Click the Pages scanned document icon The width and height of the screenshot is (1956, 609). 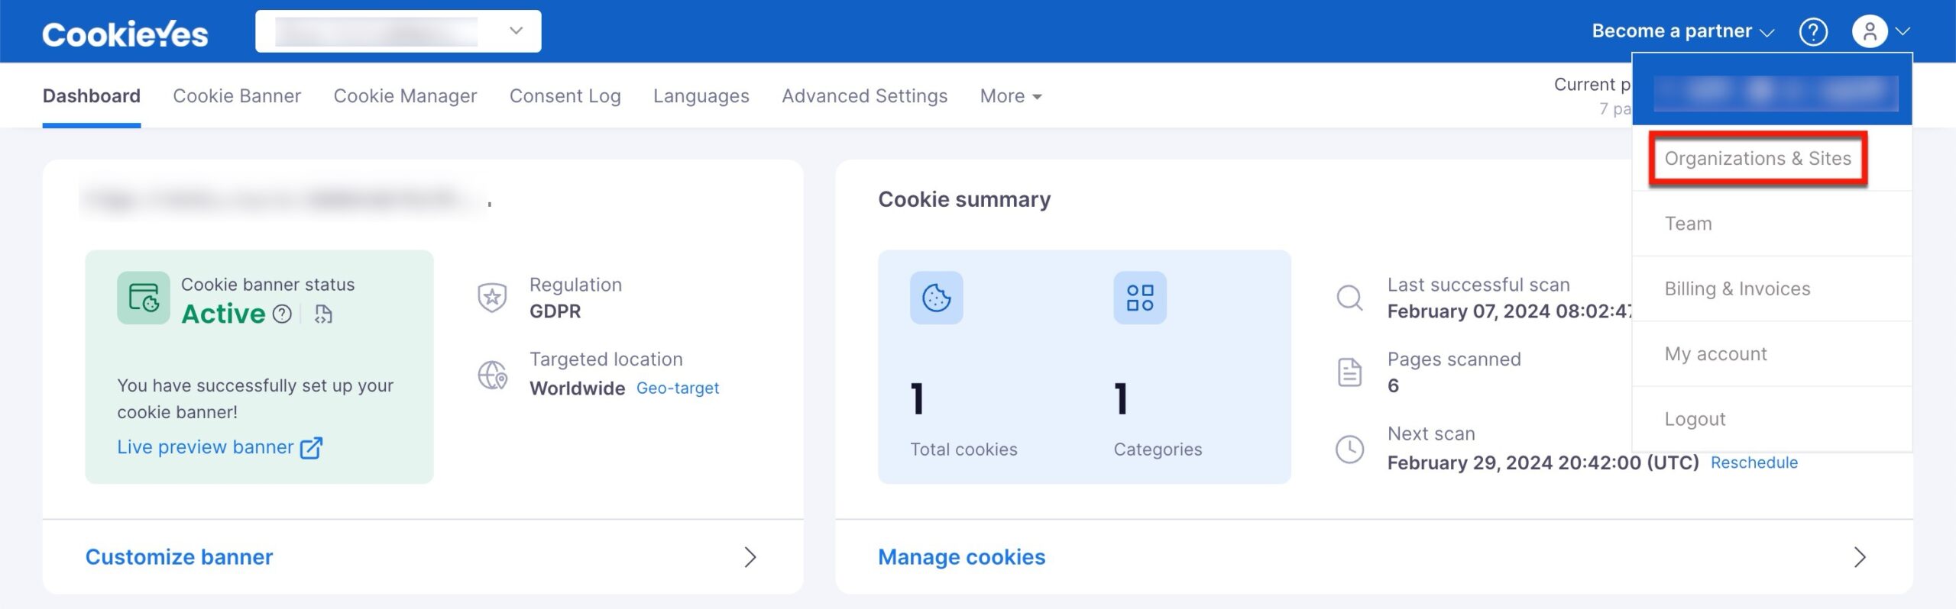[x=1349, y=372]
